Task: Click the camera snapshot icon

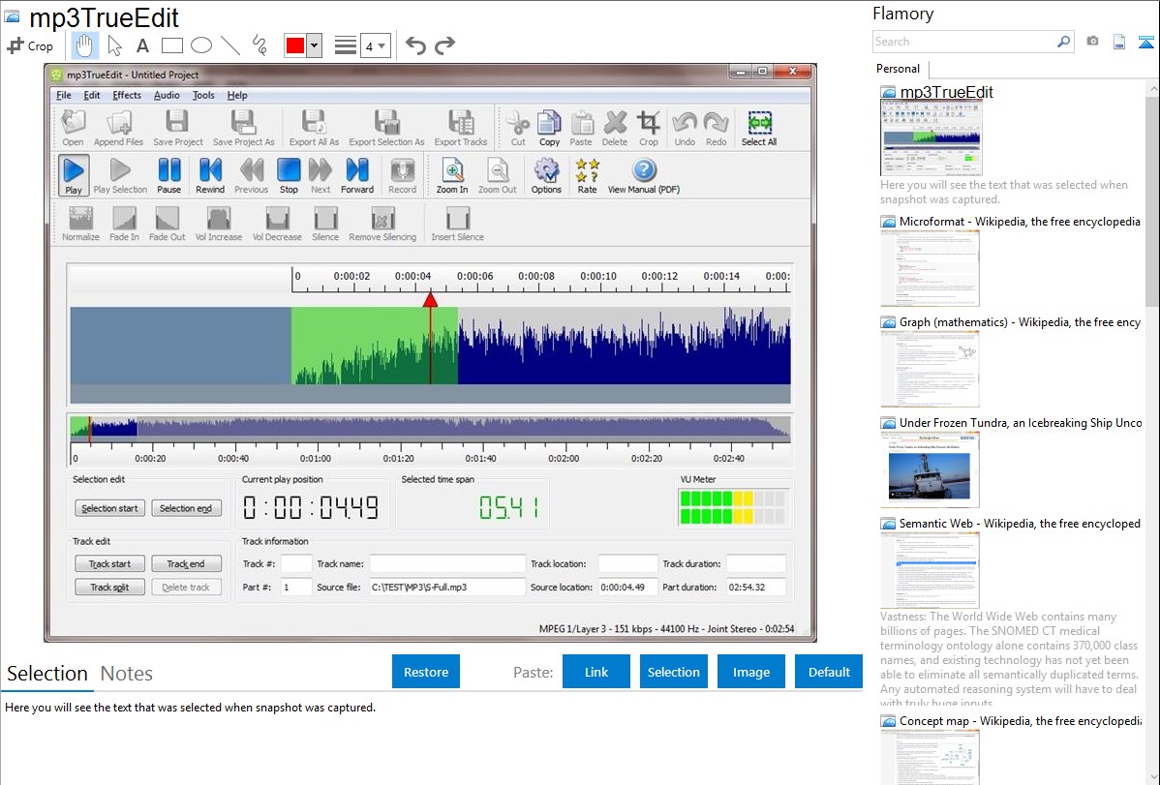Action: pyautogui.click(x=1092, y=42)
